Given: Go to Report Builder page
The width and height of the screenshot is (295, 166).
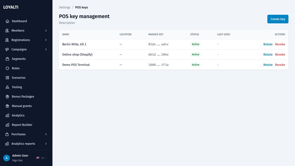Looking at the screenshot, I should [26, 124].
